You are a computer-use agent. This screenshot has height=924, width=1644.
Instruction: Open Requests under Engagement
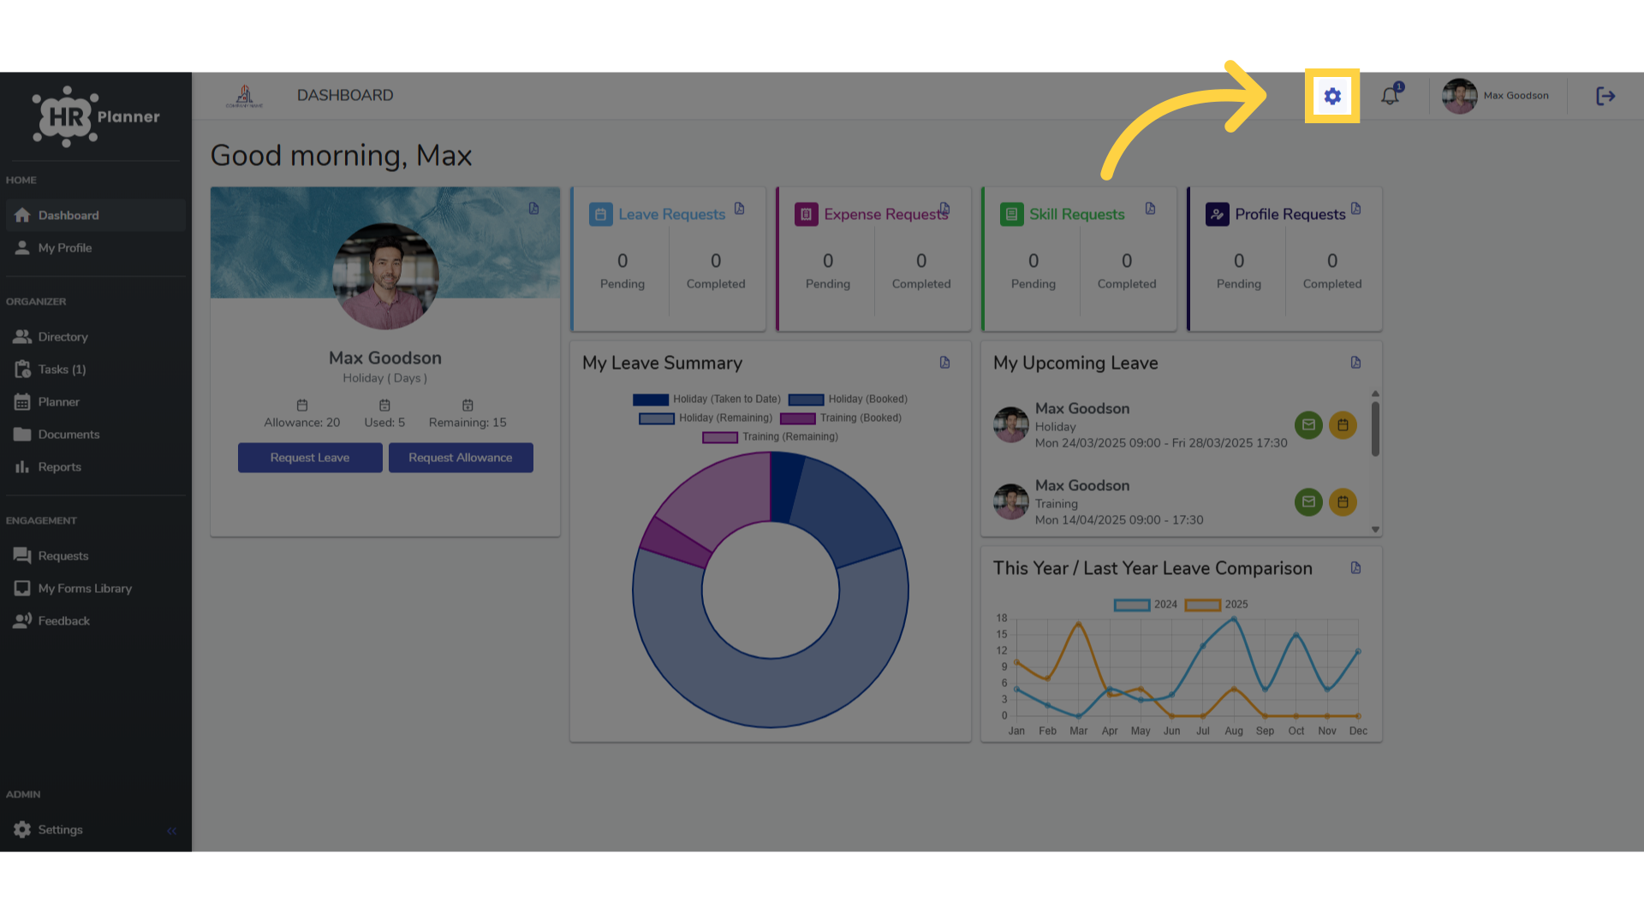95,555
